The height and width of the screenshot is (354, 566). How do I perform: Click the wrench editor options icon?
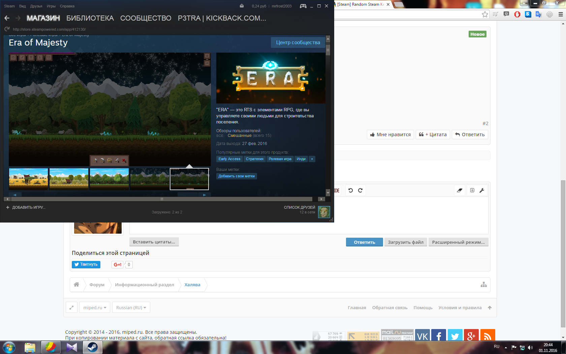[x=482, y=190]
